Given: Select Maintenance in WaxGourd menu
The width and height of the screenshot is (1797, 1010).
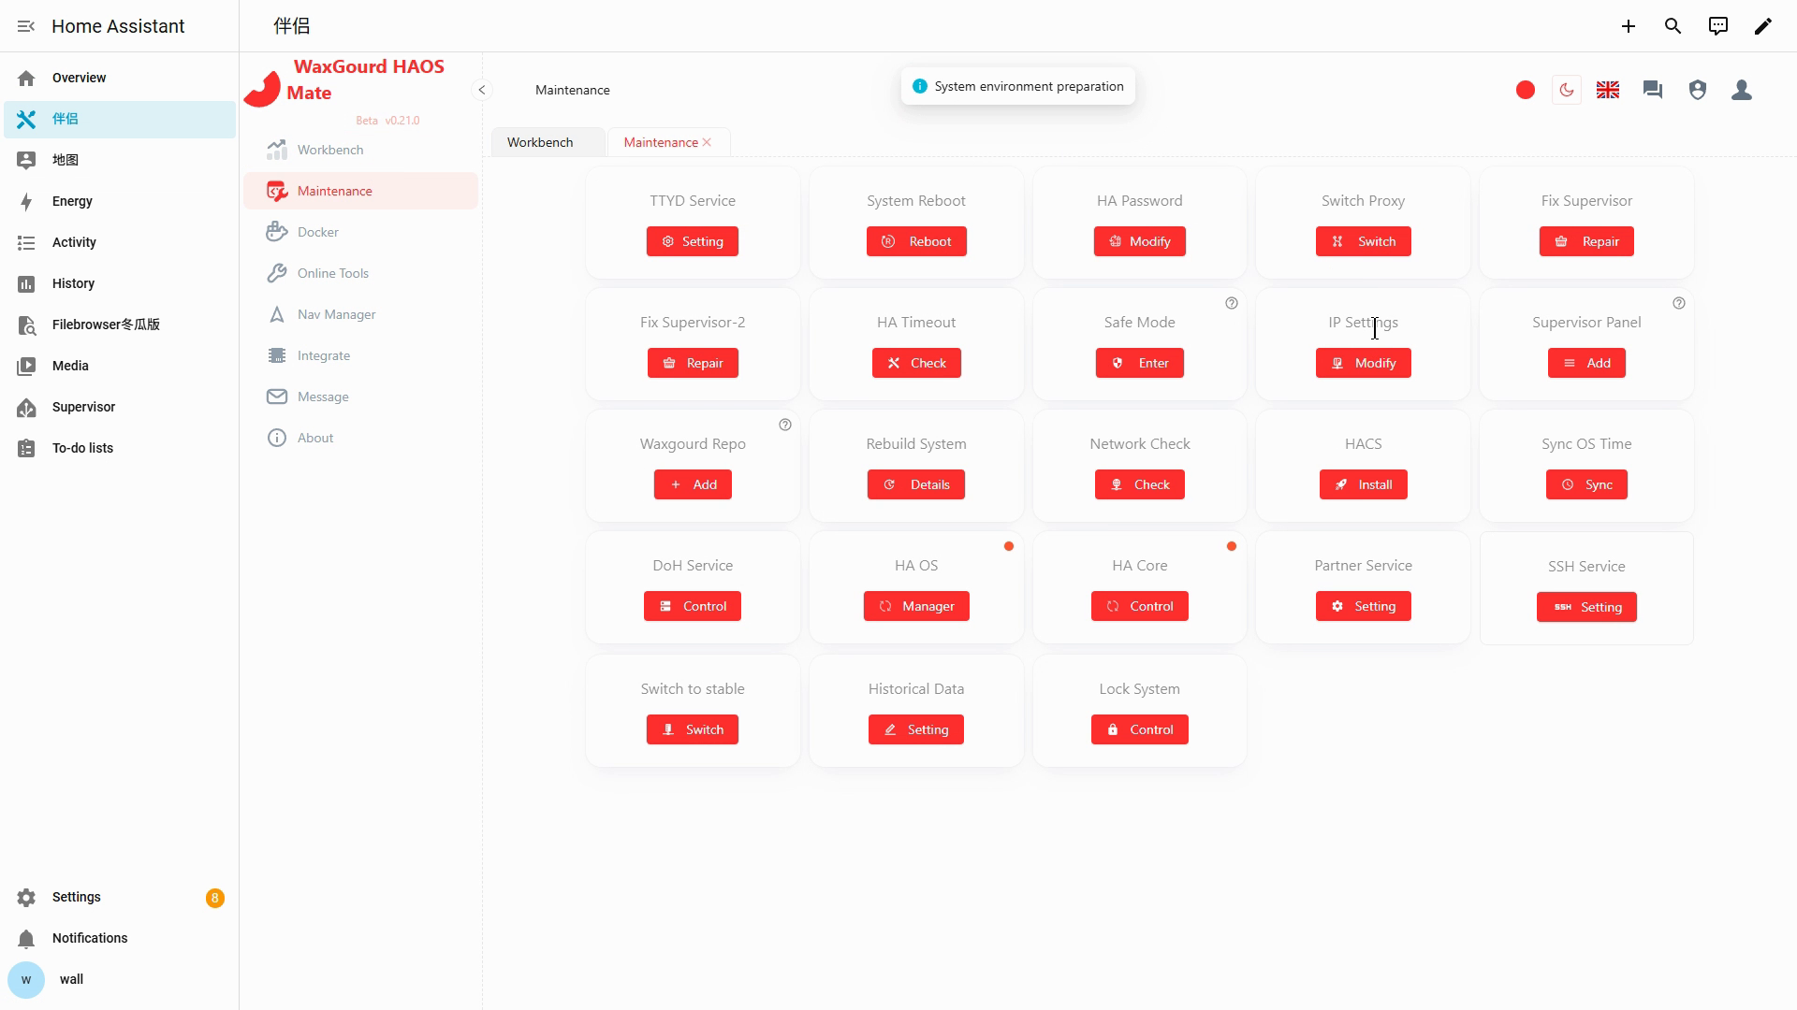Looking at the screenshot, I should (360, 191).
